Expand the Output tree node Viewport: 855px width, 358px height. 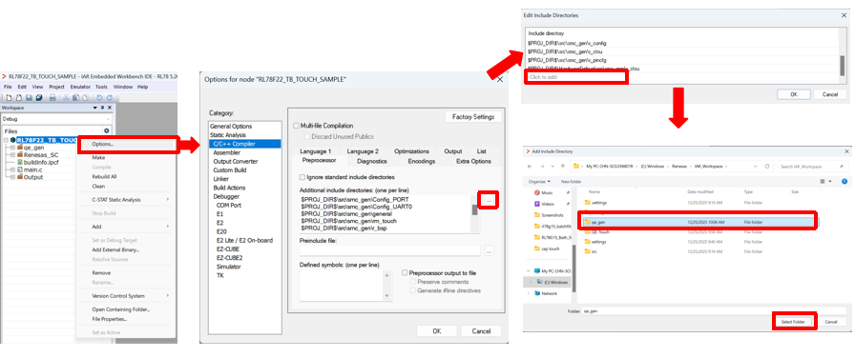tap(12, 177)
